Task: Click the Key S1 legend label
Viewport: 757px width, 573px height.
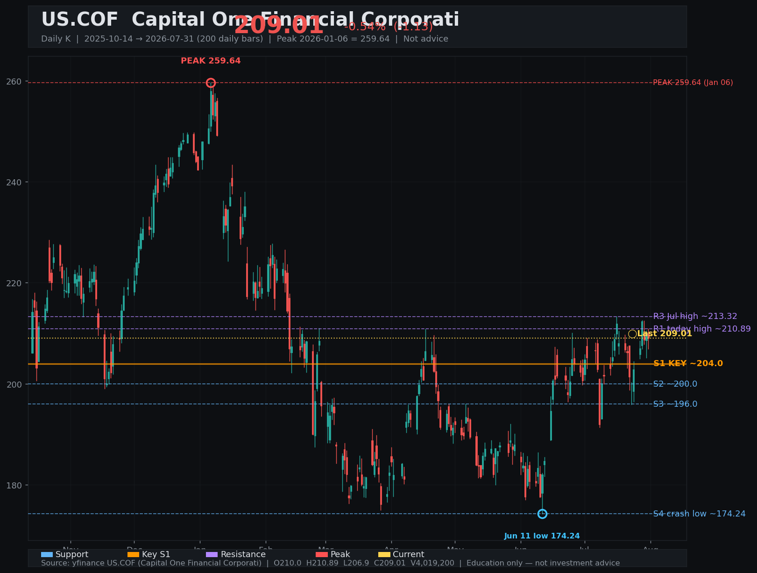Action: pos(156,555)
